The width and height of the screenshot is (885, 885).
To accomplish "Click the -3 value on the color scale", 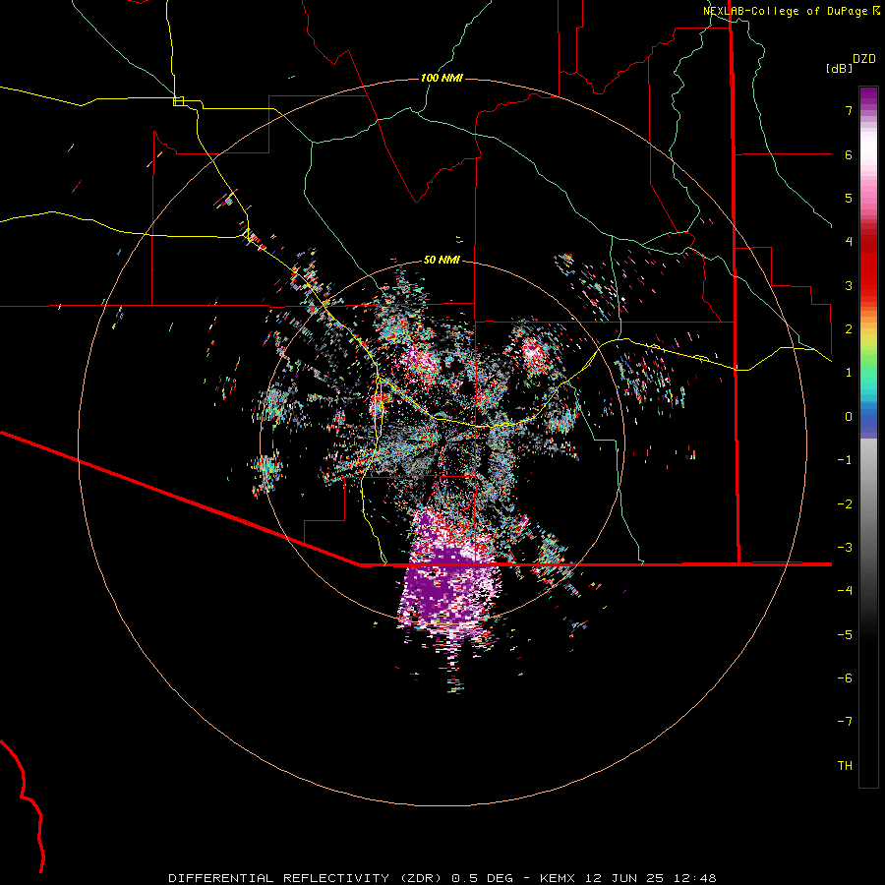I will 845,548.
